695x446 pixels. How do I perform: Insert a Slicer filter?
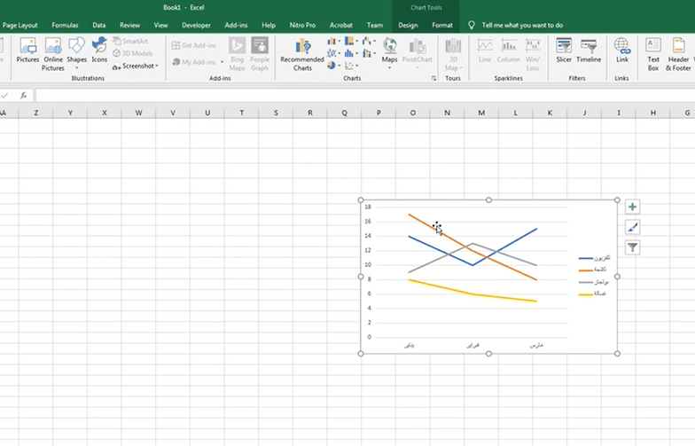[564, 51]
